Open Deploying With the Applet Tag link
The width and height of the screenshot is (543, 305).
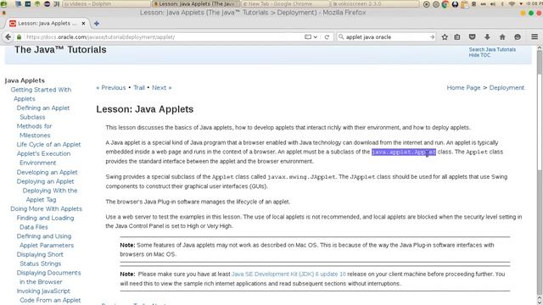pos(50,195)
